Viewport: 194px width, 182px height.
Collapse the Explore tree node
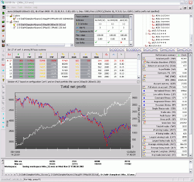8,16
